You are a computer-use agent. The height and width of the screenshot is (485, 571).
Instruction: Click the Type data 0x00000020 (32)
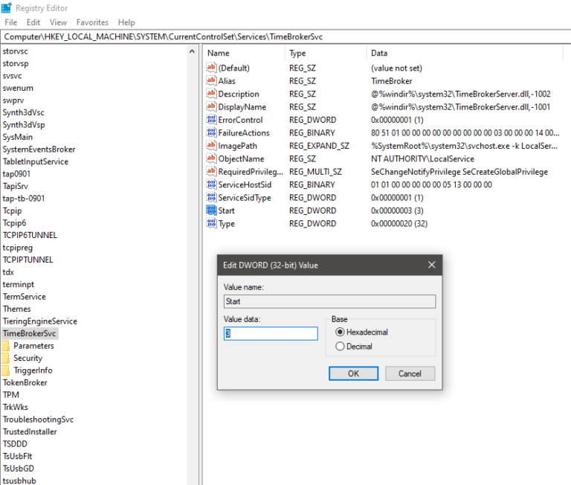(x=399, y=224)
